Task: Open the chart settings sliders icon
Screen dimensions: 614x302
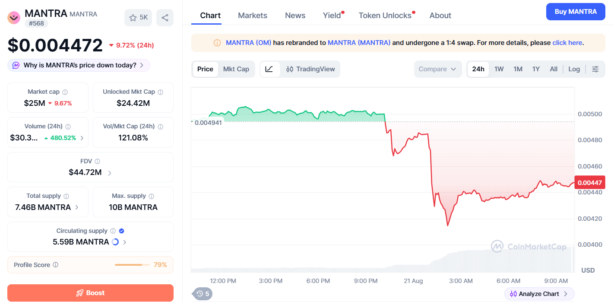Action: click(x=595, y=69)
